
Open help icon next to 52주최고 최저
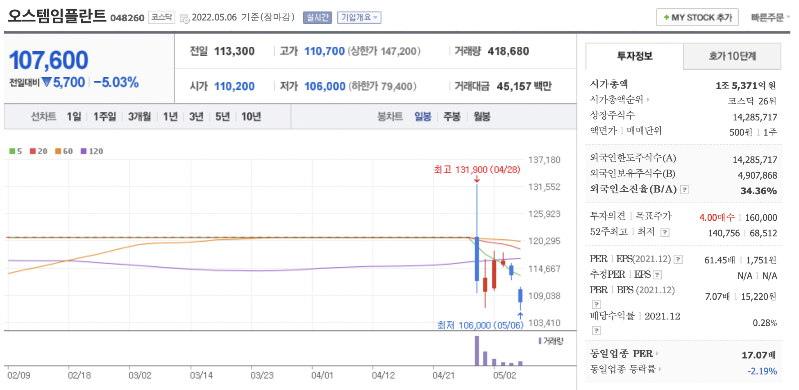tap(665, 232)
